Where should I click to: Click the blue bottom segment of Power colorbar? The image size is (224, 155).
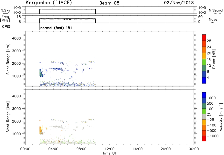(204, 80)
